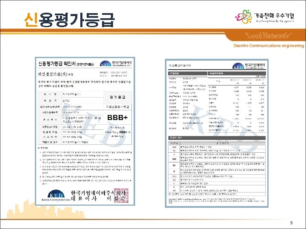Click the 등급의 정의 section header
Viewport: 306px width, 229px height.
pos(217,138)
